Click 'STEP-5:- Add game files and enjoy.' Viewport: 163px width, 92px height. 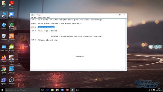(45, 40)
